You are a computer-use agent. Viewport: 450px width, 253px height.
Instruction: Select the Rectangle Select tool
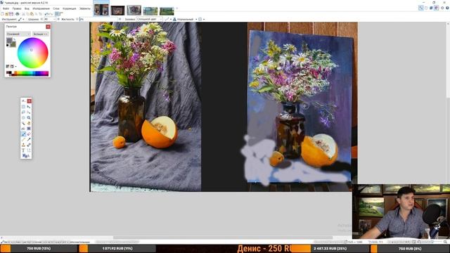tap(23, 107)
